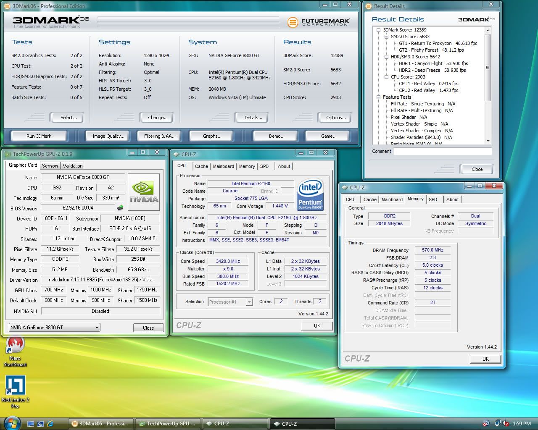This screenshot has width=538, height=430.
Task: Switch to the Sensors tab in GPU-Z
Action: pyautogui.click(x=50, y=166)
